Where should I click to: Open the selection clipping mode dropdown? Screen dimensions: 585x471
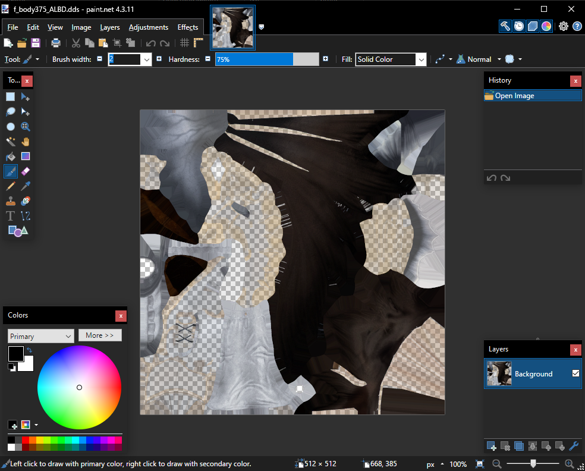(520, 59)
